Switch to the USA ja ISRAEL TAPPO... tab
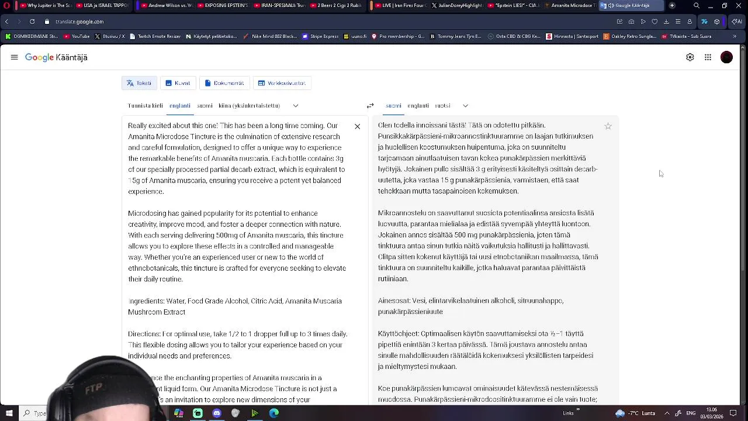Image resolution: width=748 pixels, height=421 pixels. pos(101,5)
